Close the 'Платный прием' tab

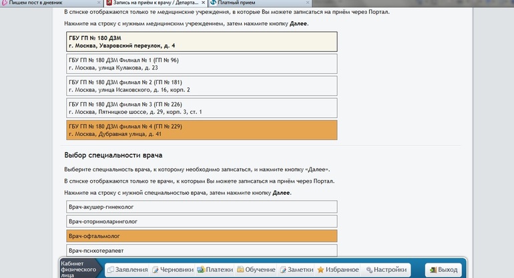click(308, 3)
